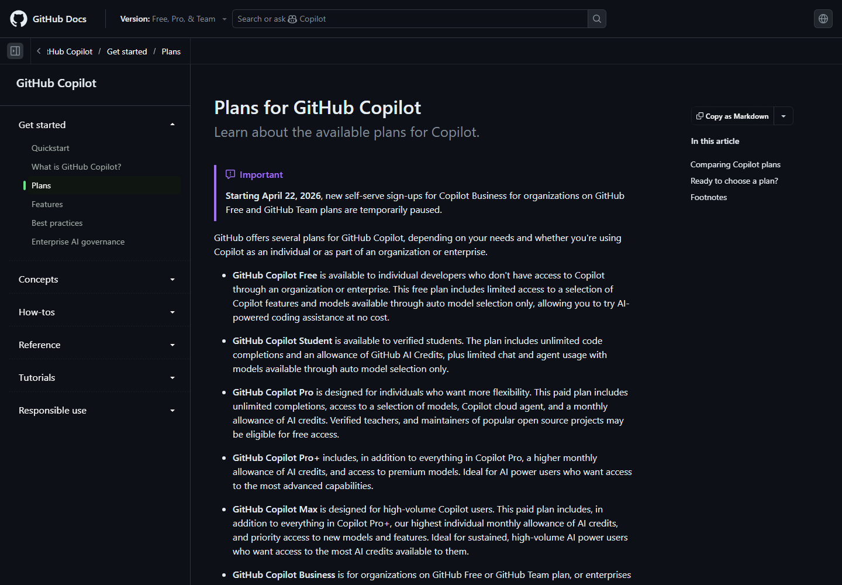Click the Plans breadcrumb
Screen dimensions: 842x585
(x=171, y=51)
